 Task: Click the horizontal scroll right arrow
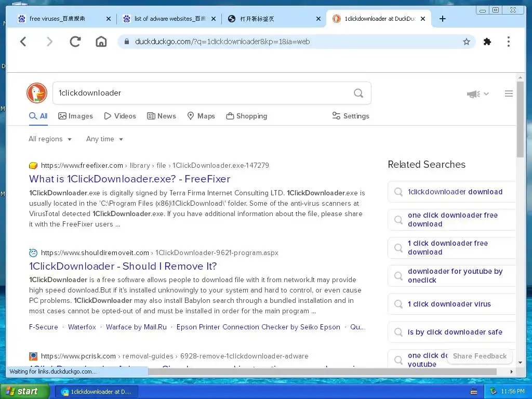click(x=512, y=372)
